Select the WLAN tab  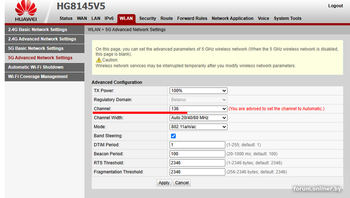126,18
